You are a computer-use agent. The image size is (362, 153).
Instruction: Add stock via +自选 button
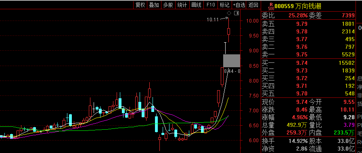239,5
